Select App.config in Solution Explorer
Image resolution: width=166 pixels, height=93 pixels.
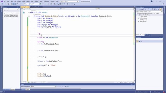(x=144, y=20)
